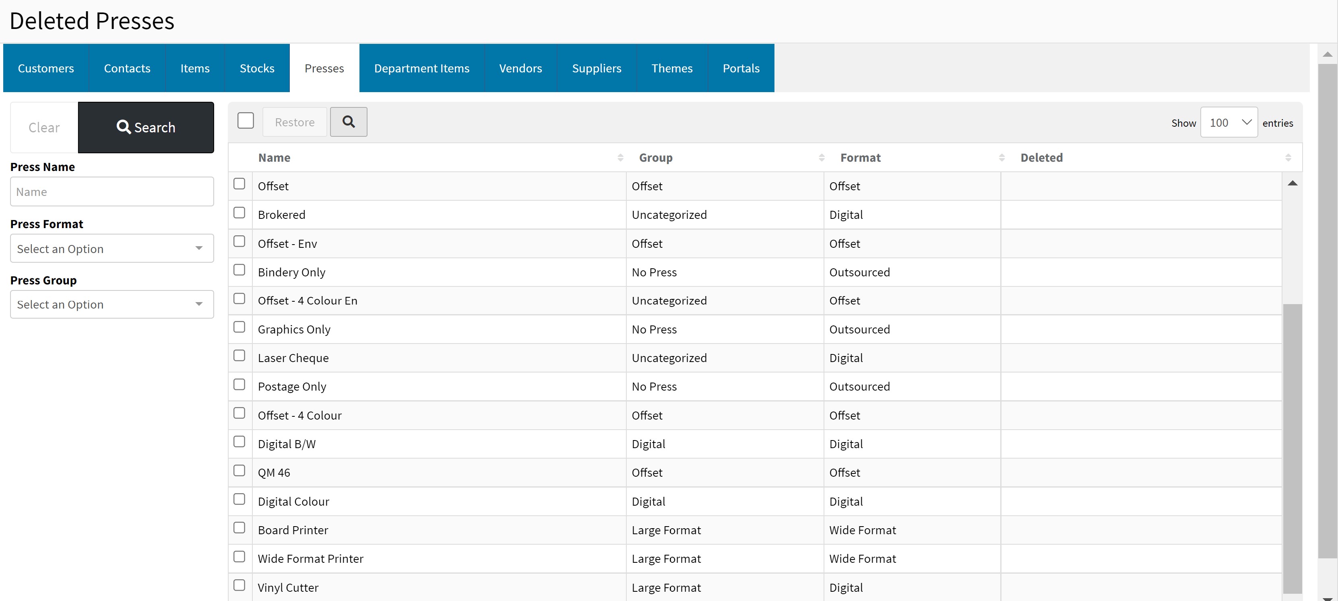Click page scrollbar up arrow
1338x601 pixels.
point(1327,54)
